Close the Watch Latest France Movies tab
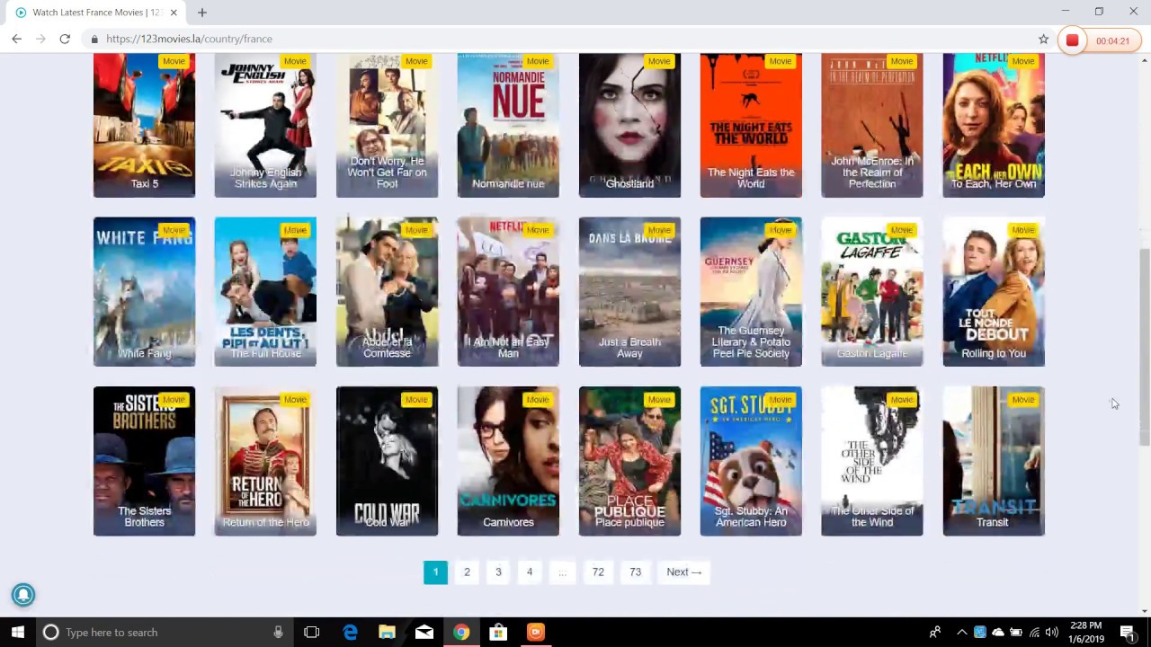Image resolution: width=1151 pixels, height=647 pixels. (x=174, y=13)
